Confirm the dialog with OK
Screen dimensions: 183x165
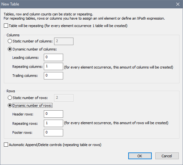140,156
